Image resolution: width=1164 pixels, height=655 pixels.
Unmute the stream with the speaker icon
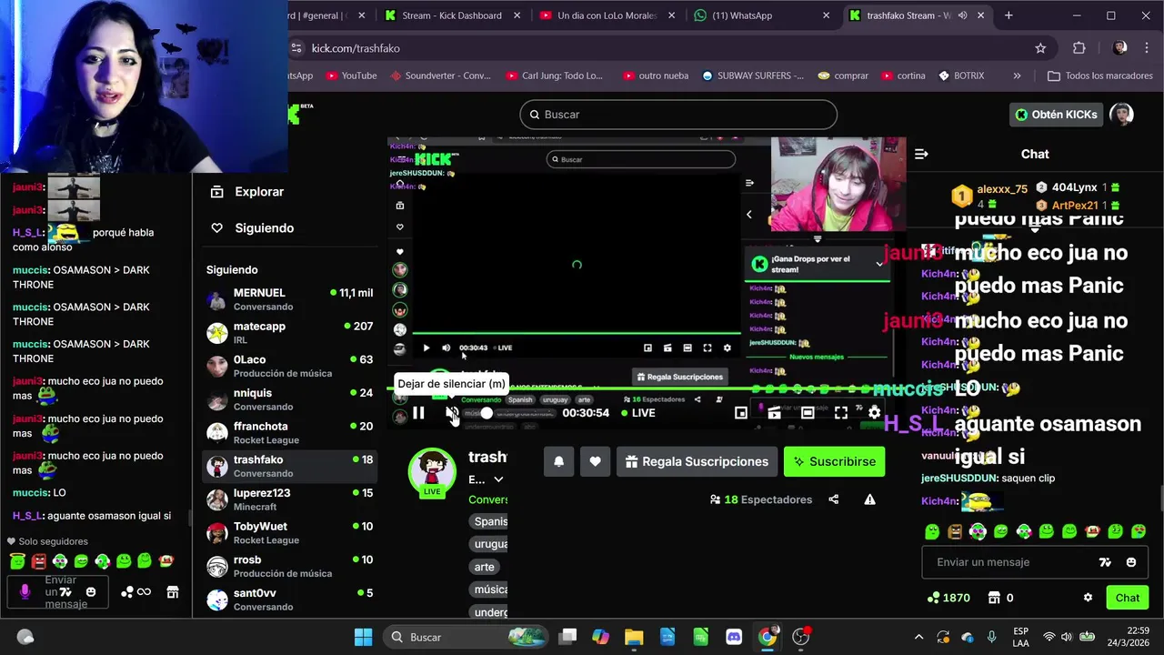[x=451, y=413]
